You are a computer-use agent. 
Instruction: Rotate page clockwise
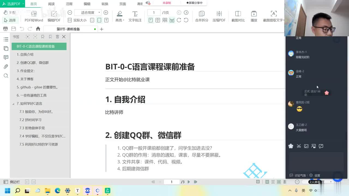[x=179, y=20]
